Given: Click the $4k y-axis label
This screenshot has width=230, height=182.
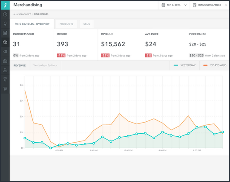Looking at the screenshot, I should [x=22, y=85].
